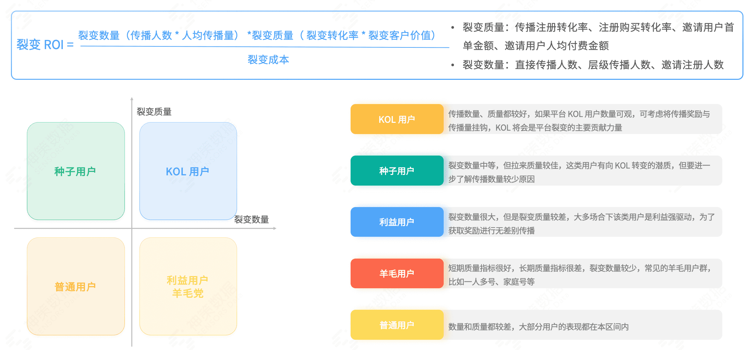This screenshot has width=753, height=350.
Task: Click KOL description starting 传播数量、质量都较好
Action: click(x=579, y=121)
